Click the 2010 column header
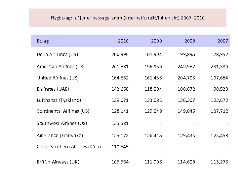 tap(123, 41)
